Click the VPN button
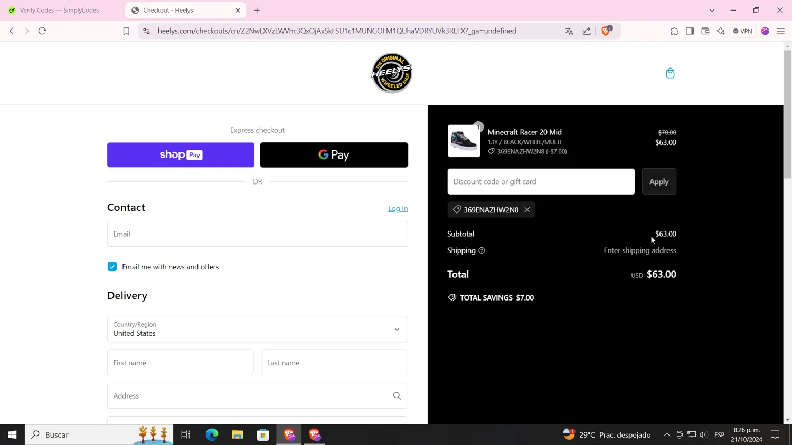This screenshot has height=445, width=792. [743, 31]
